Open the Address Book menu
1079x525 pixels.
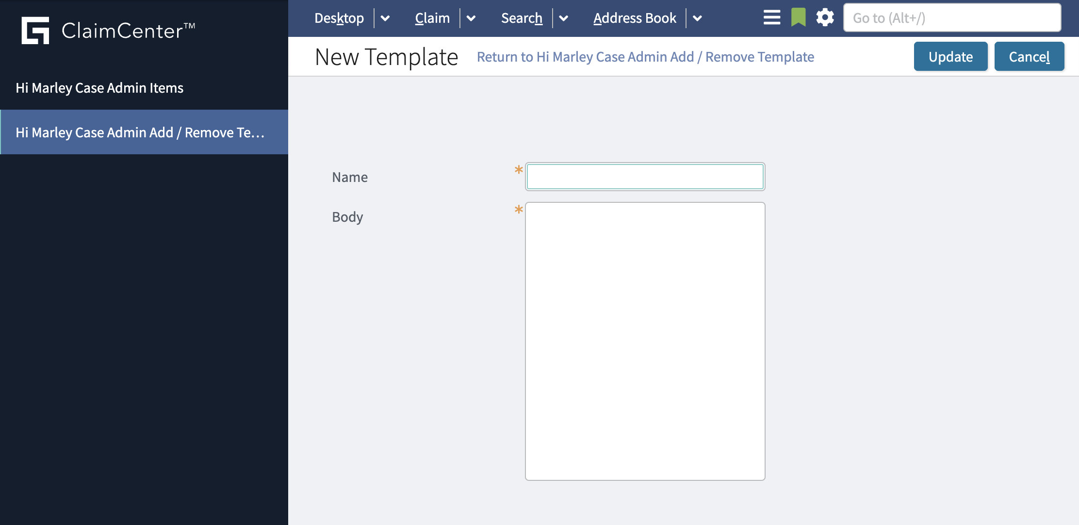coord(635,17)
